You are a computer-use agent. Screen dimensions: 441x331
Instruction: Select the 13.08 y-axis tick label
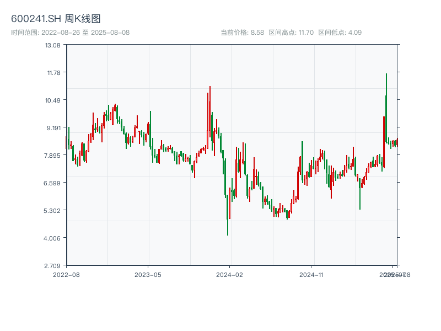click(x=53, y=45)
